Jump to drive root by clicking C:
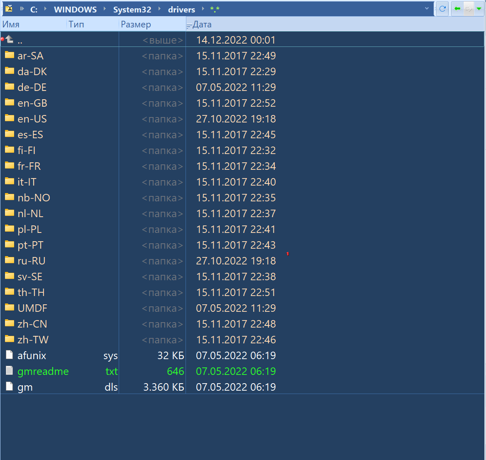Image resolution: width=486 pixels, height=460 pixels. [x=34, y=9]
